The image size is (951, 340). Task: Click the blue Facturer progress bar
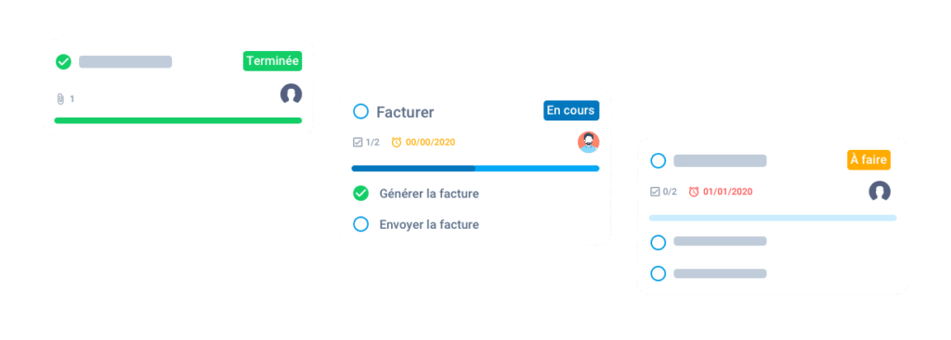coord(475,169)
